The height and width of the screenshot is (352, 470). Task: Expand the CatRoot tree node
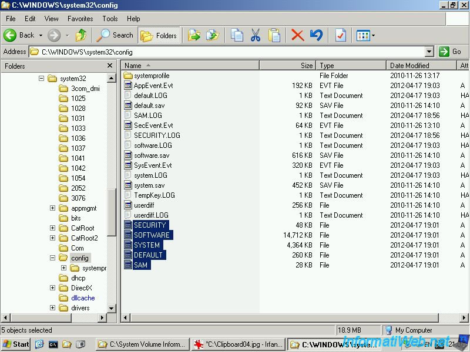pyautogui.click(x=52, y=228)
